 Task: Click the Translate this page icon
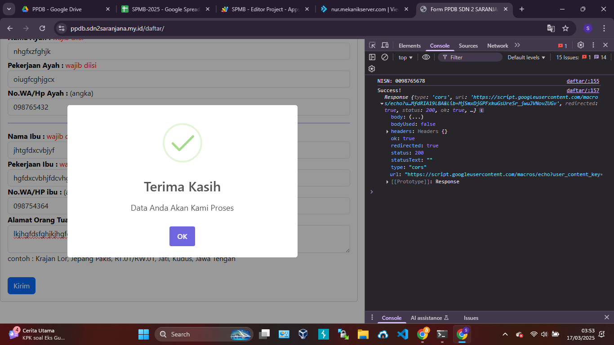pyautogui.click(x=551, y=28)
